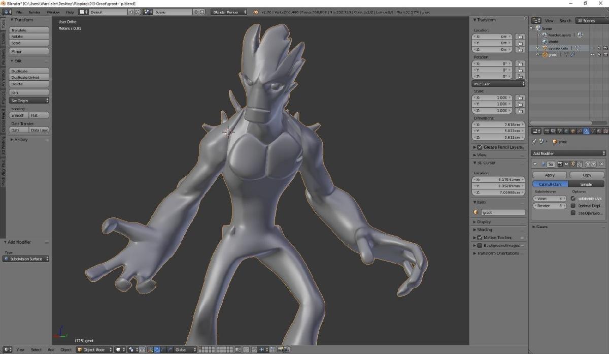The image size is (609, 354).
Task: Select the rotate manipulator curve icon
Action: pos(163,349)
